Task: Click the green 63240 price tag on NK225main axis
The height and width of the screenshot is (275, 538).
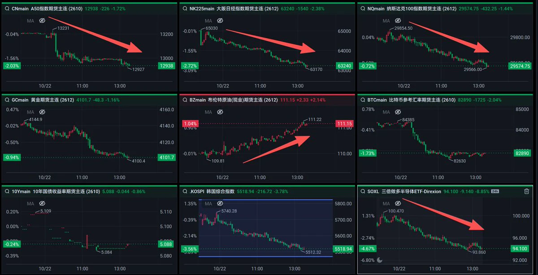Action: click(x=344, y=65)
